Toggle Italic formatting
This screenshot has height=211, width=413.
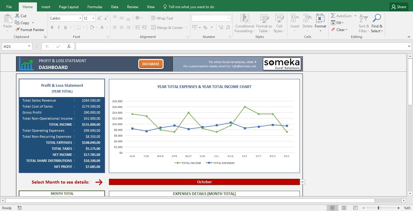(x=59, y=27)
